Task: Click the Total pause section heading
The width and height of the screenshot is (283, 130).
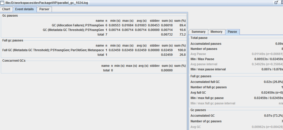Action: tap(199, 38)
